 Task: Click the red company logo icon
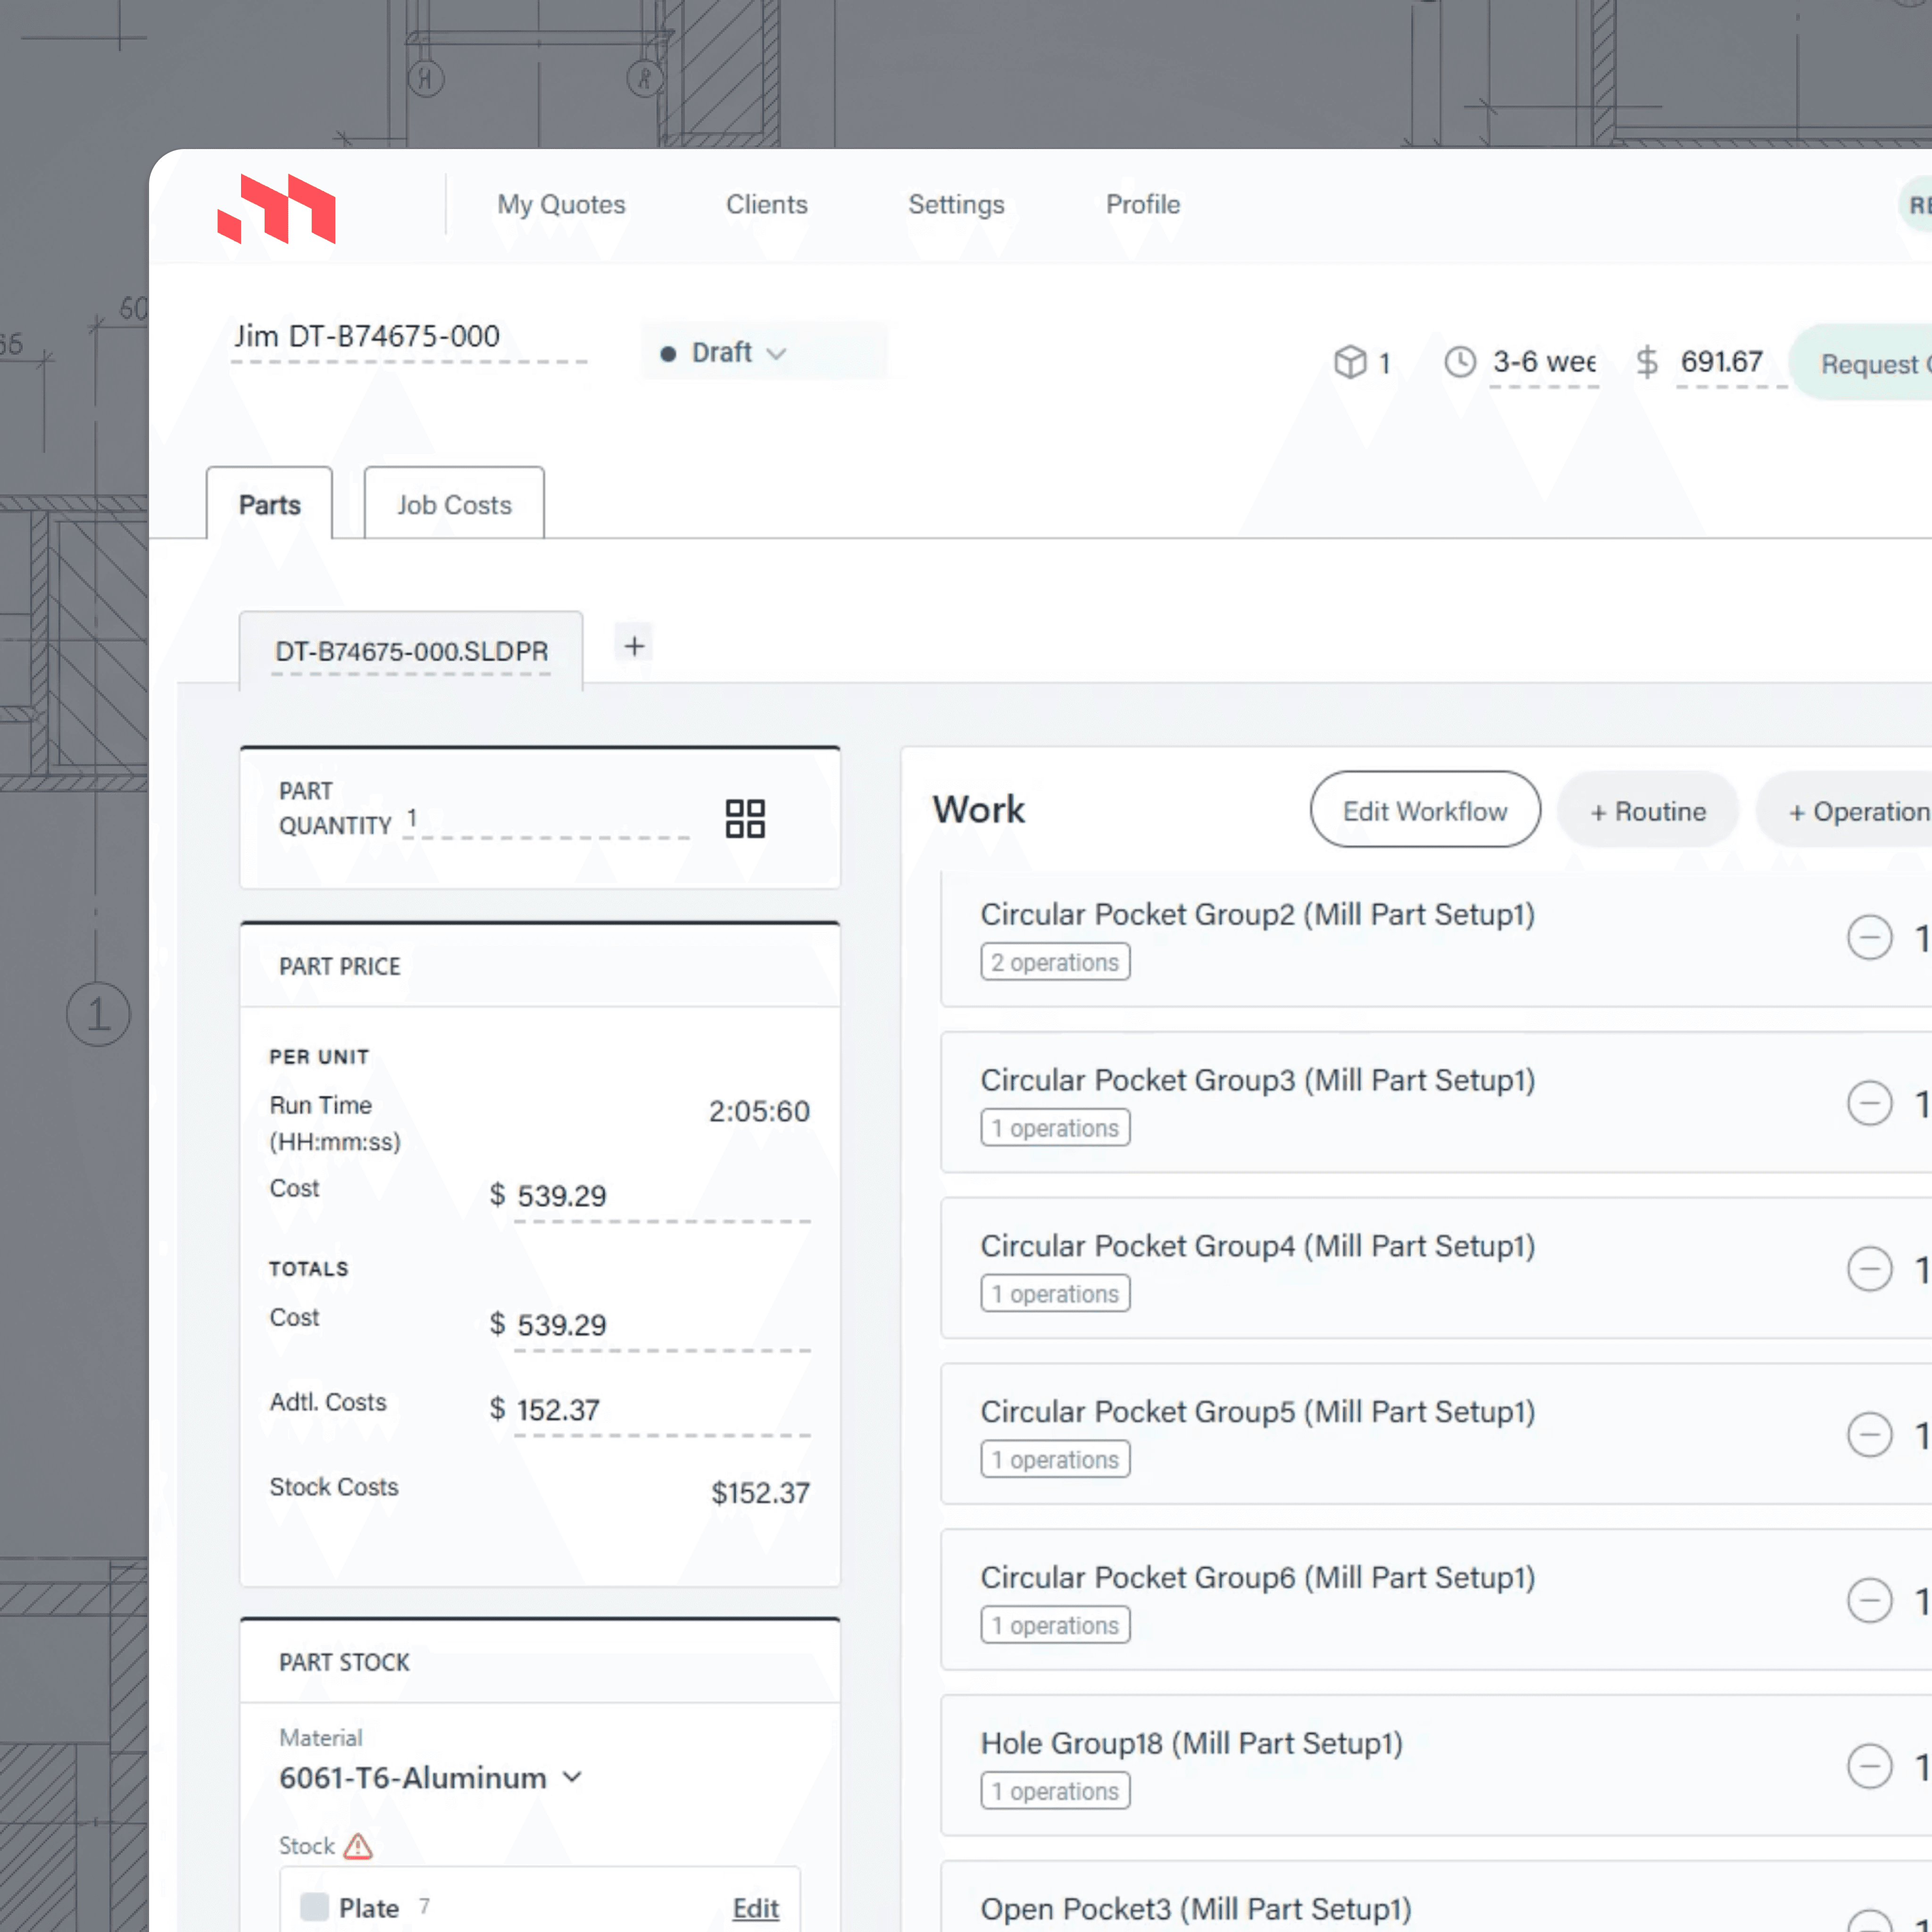click(x=276, y=208)
